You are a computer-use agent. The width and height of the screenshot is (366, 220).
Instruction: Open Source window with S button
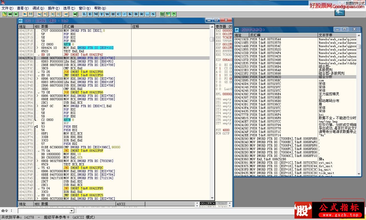point(153,14)
